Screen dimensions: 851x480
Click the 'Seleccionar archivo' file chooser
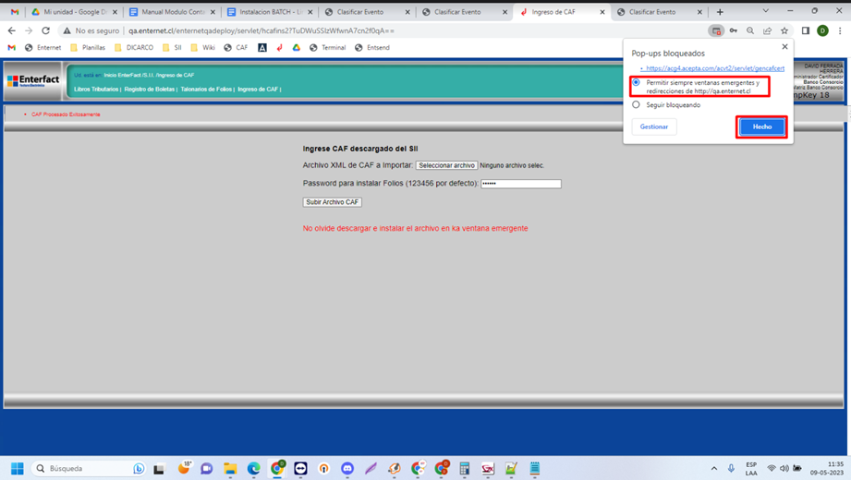click(446, 165)
